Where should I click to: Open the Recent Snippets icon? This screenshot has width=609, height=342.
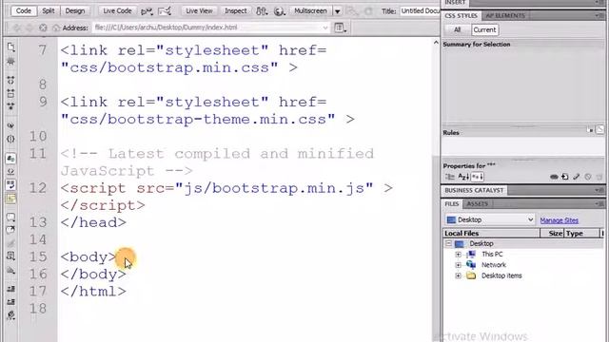(10, 256)
